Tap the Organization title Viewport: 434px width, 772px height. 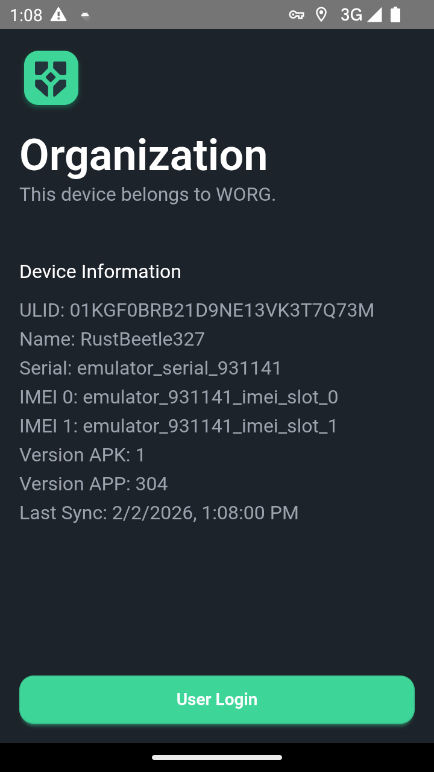coord(143,156)
